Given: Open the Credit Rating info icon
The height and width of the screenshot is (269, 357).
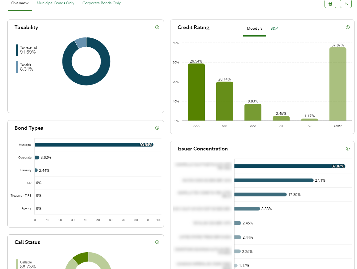Looking at the screenshot, I should (x=347, y=27).
